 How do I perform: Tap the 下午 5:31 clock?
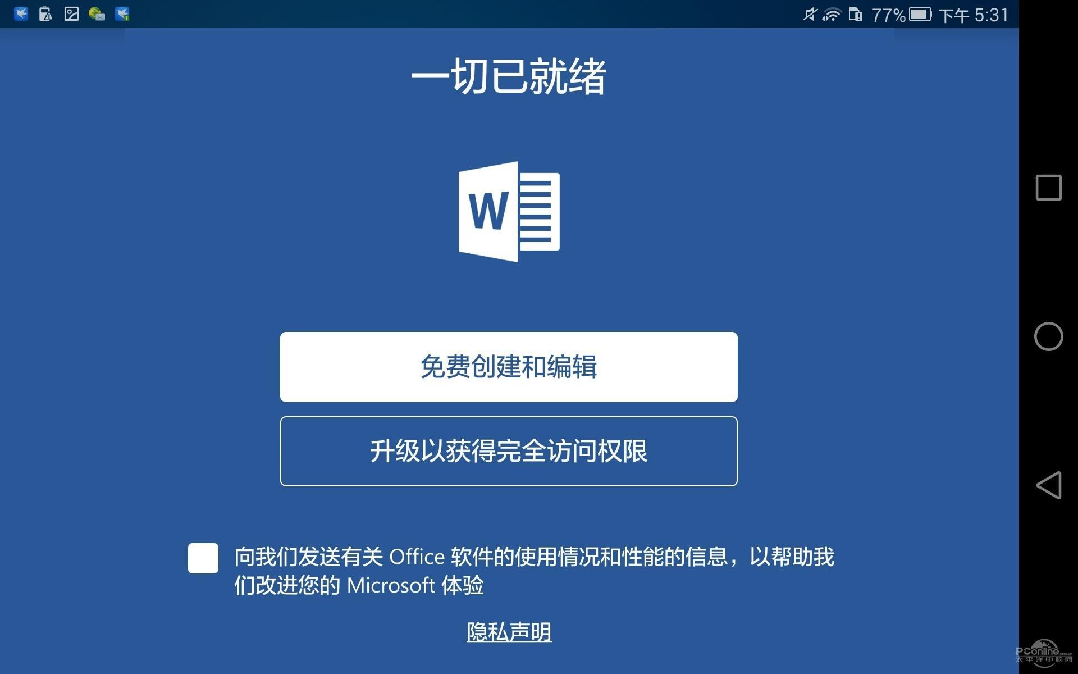coord(974,15)
